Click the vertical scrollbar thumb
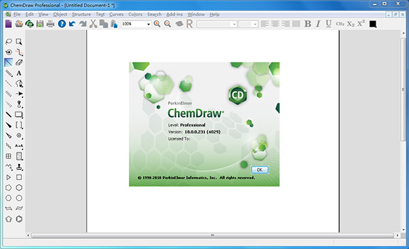The image size is (409, 249). pyautogui.click(x=403, y=89)
